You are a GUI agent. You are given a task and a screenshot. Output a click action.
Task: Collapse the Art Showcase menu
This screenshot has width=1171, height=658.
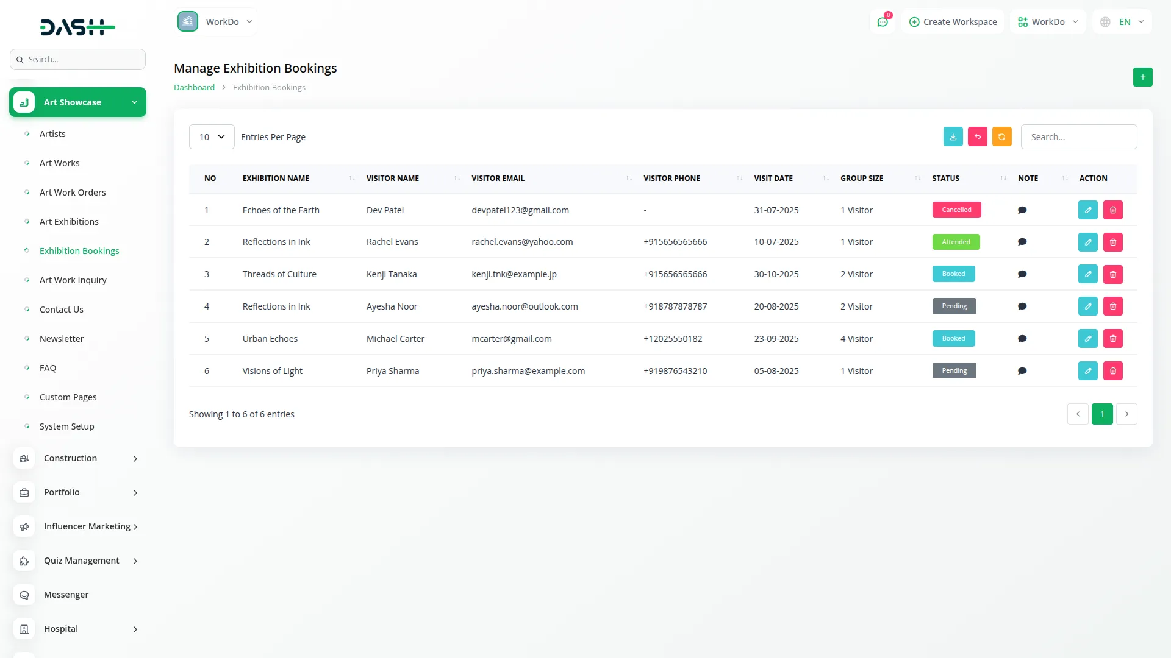tap(77, 102)
